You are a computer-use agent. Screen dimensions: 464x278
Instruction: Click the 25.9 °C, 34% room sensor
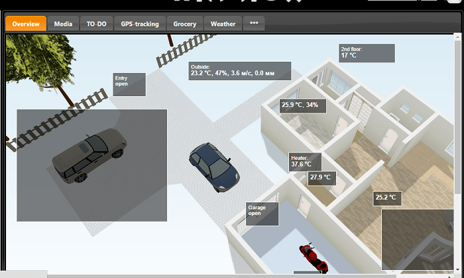302,105
